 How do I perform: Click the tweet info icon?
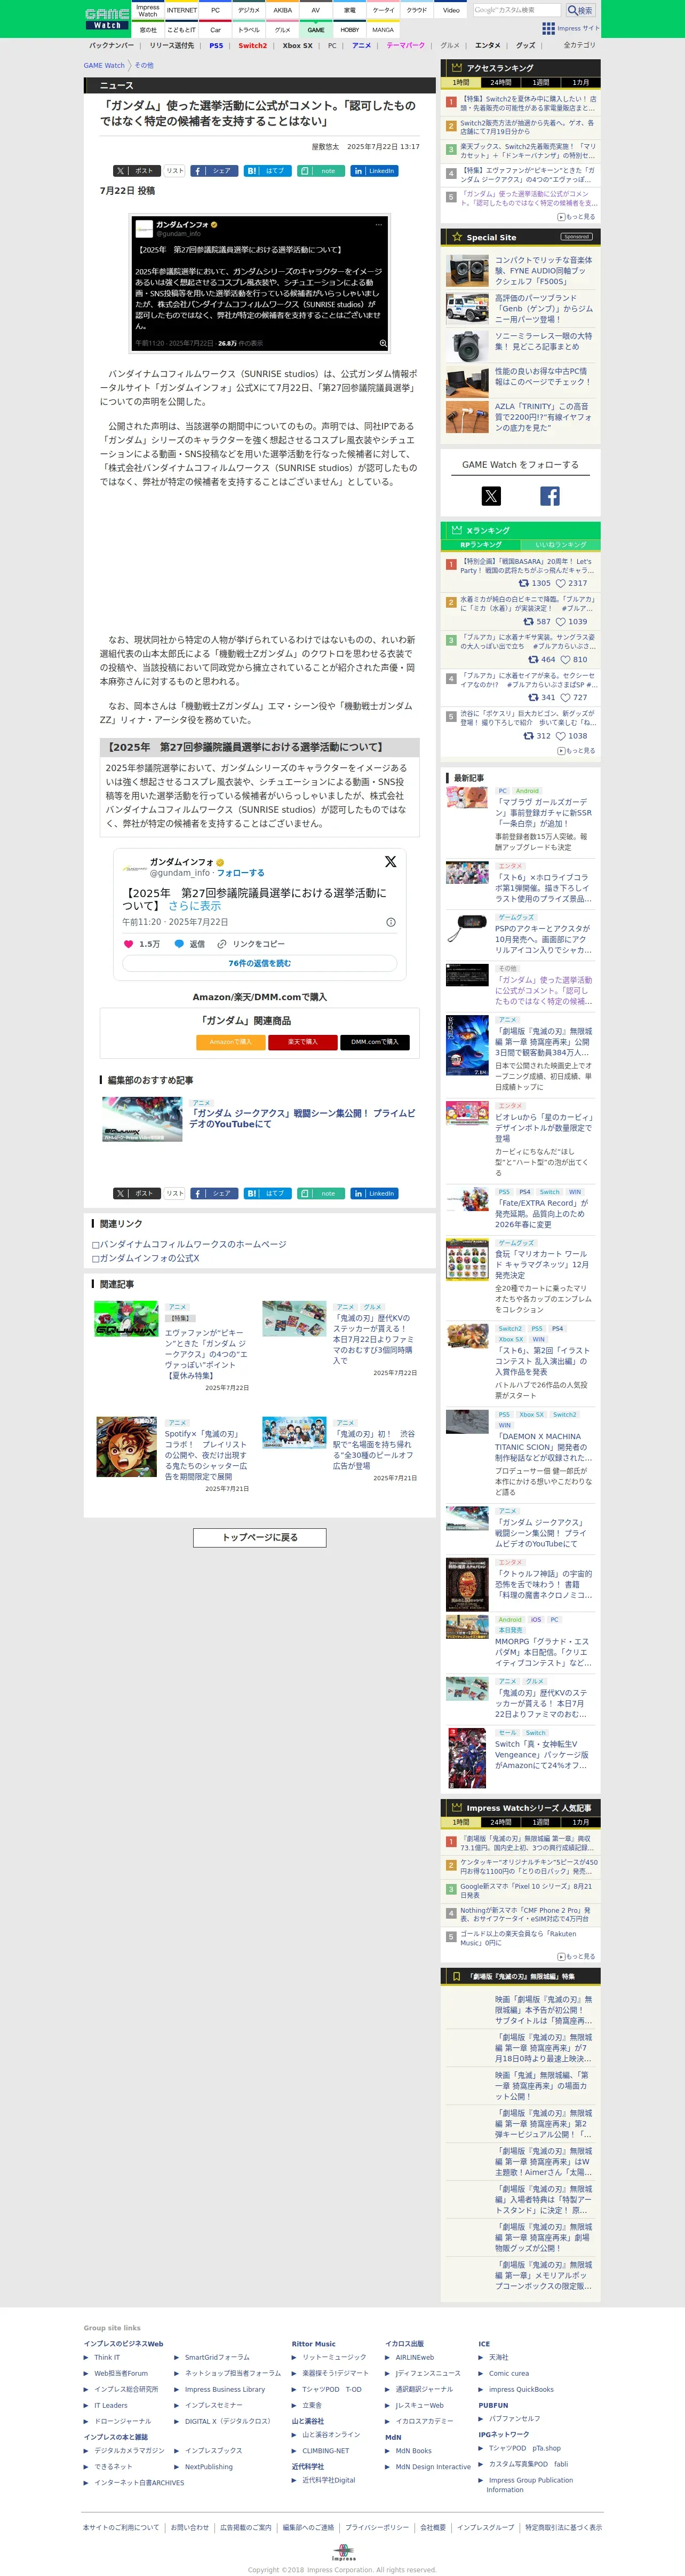coord(391,922)
